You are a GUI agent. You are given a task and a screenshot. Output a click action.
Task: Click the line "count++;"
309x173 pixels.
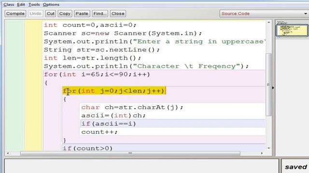click(x=99, y=132)
